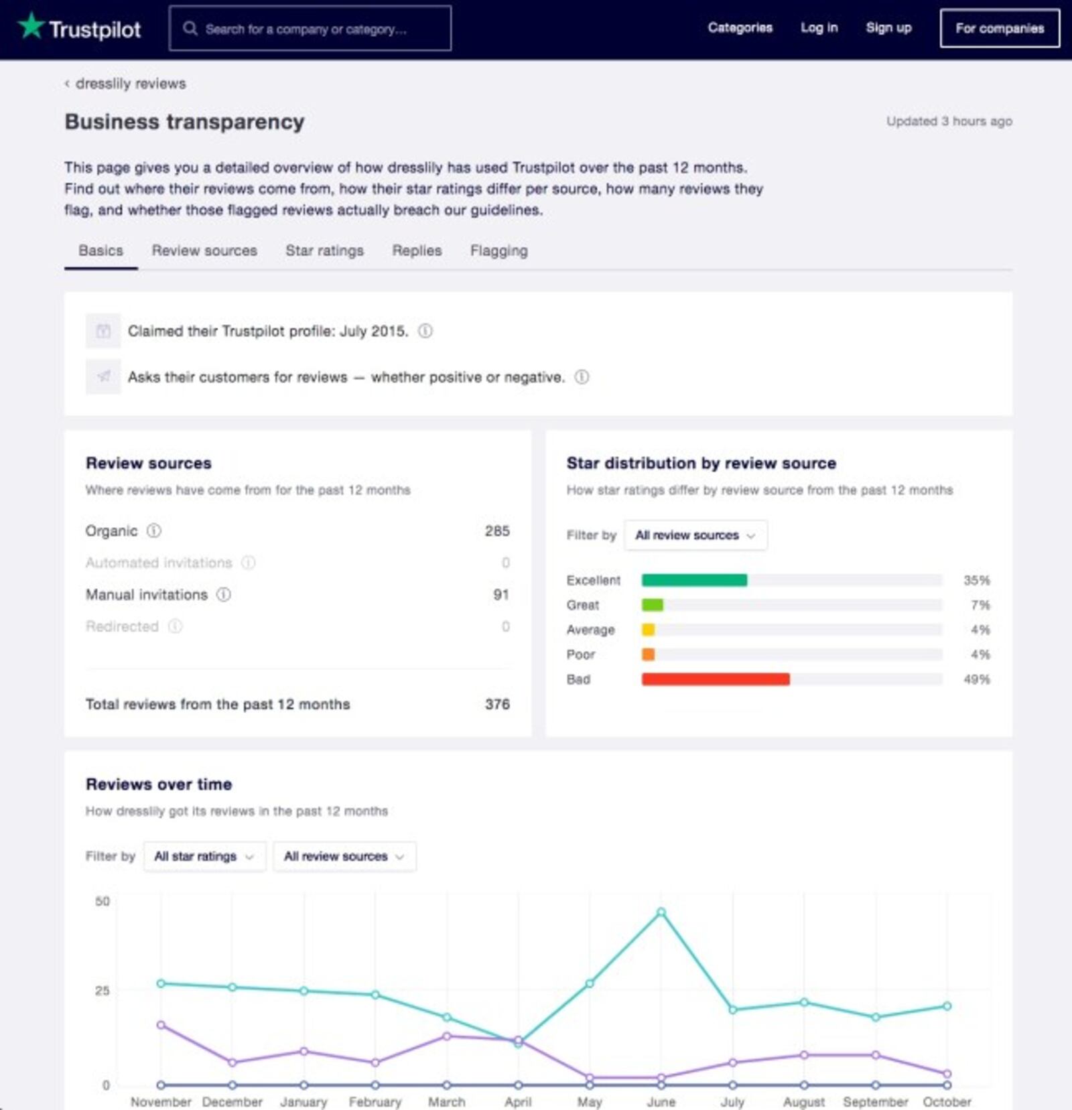Viewport: 1072px width, 1110px height.
Task: Click the yellow Average rating bar
Action: [x=648, y=630]
